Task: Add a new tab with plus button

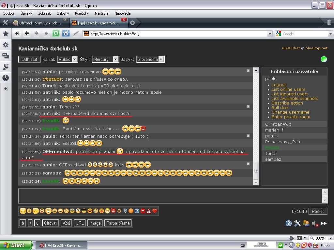Action: 132,23
